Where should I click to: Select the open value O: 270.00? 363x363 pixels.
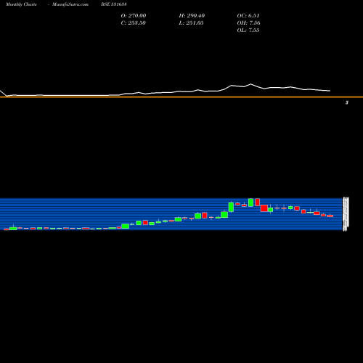(x=134, y=15)
